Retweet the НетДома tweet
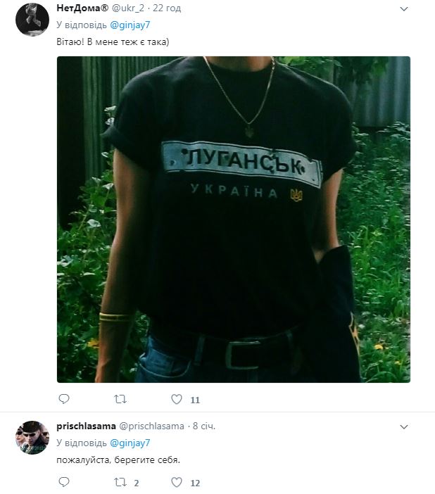The image size is (435, 494). pyautogui.click(x=120, y=400)
